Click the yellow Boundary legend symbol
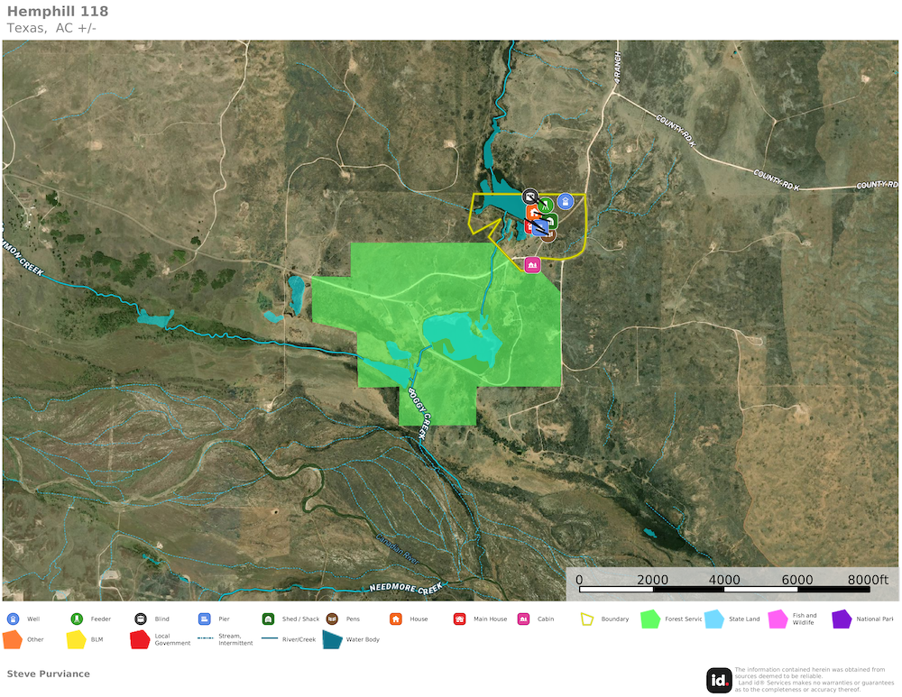Screen dimensions: 902x697 [x=588, y=619]
